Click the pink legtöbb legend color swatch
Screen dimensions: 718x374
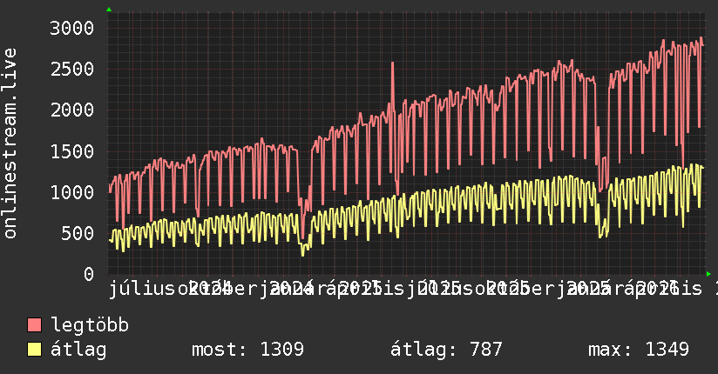(34, 324)
